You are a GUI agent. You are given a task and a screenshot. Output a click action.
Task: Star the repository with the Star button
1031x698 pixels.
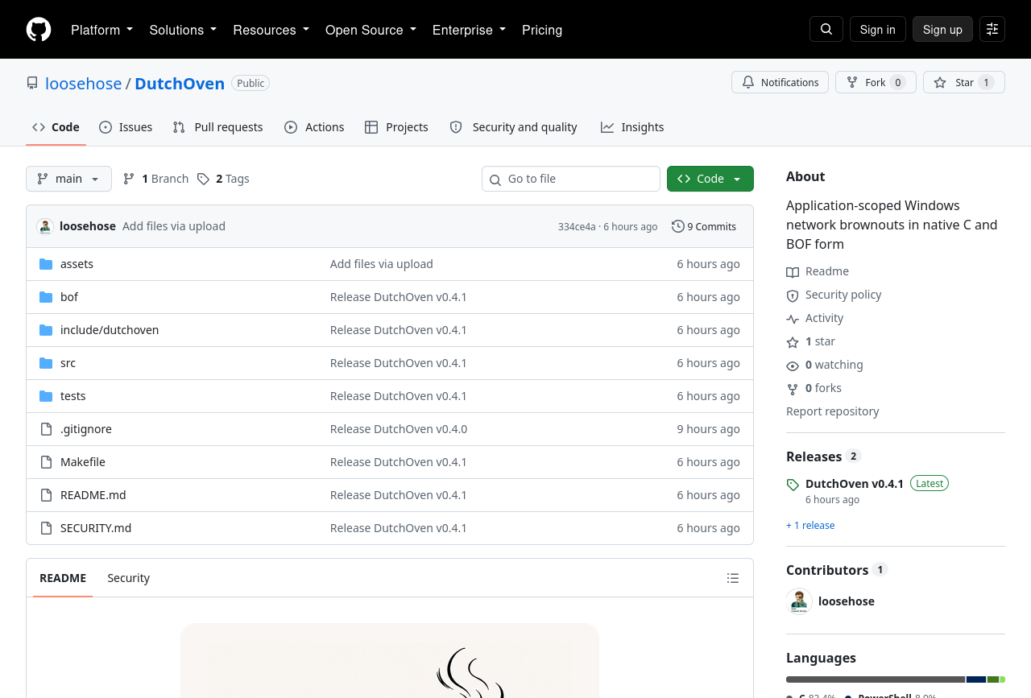pos(964,82)
